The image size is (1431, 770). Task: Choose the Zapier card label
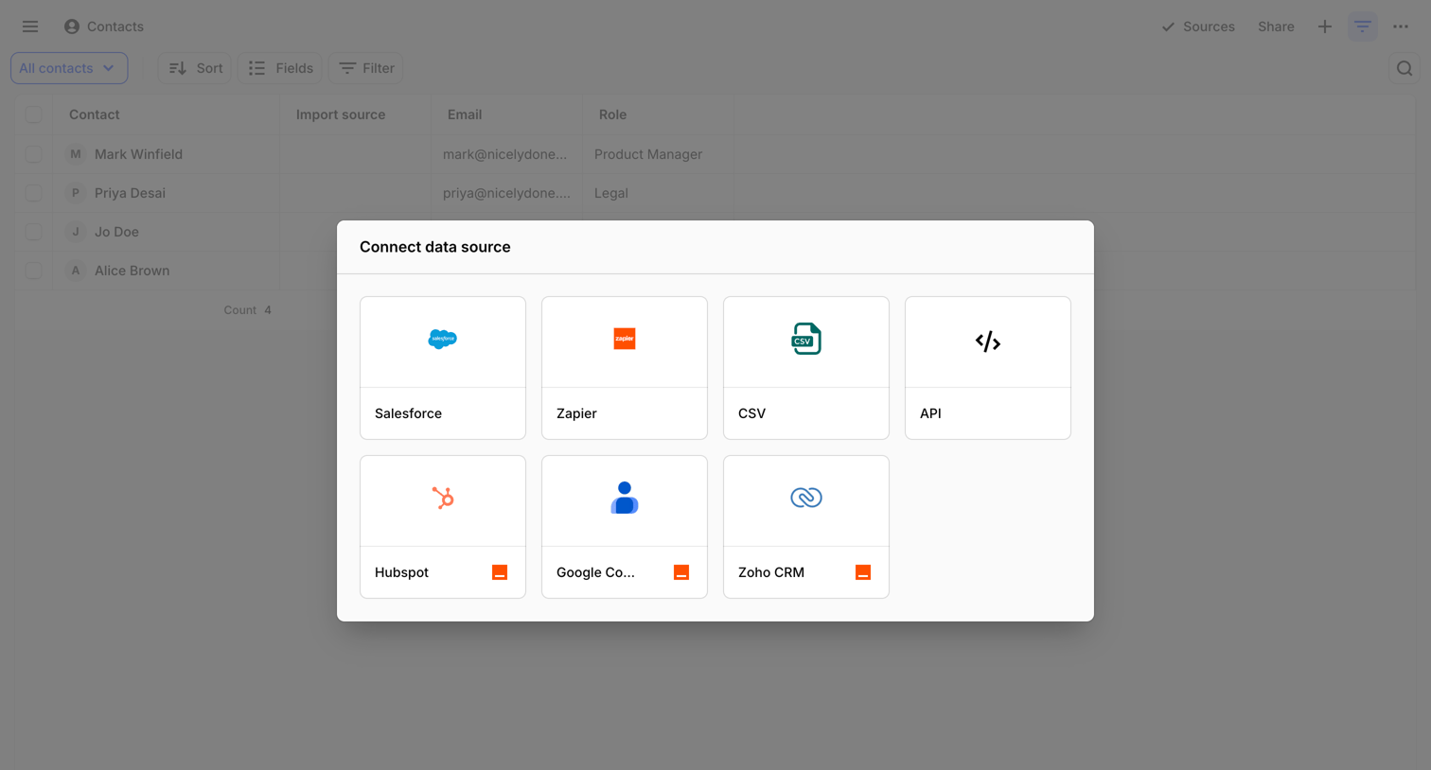coord(576,413)
